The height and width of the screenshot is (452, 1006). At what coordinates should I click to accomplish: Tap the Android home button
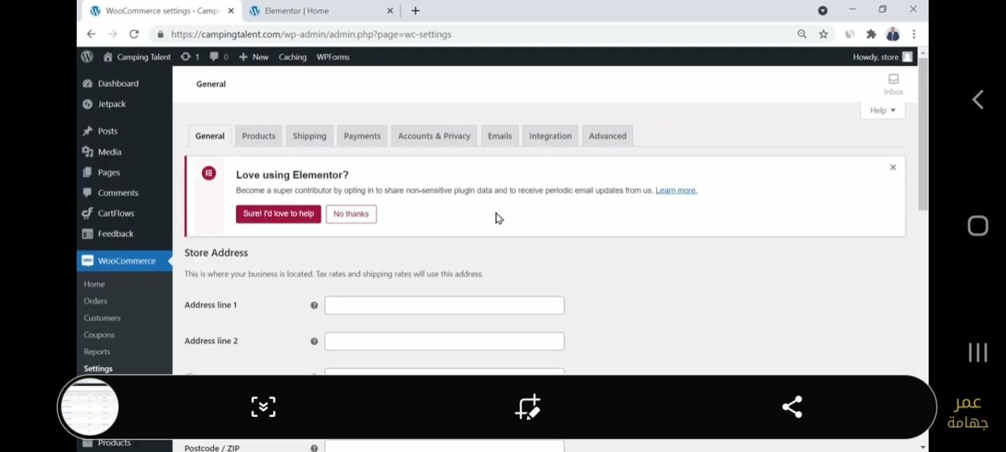(978, 226)
